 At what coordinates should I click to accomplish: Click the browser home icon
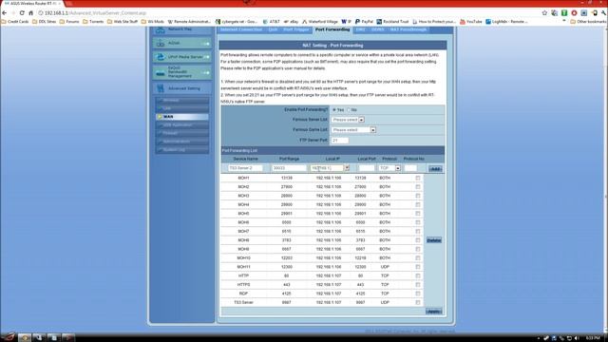(31, 12)
